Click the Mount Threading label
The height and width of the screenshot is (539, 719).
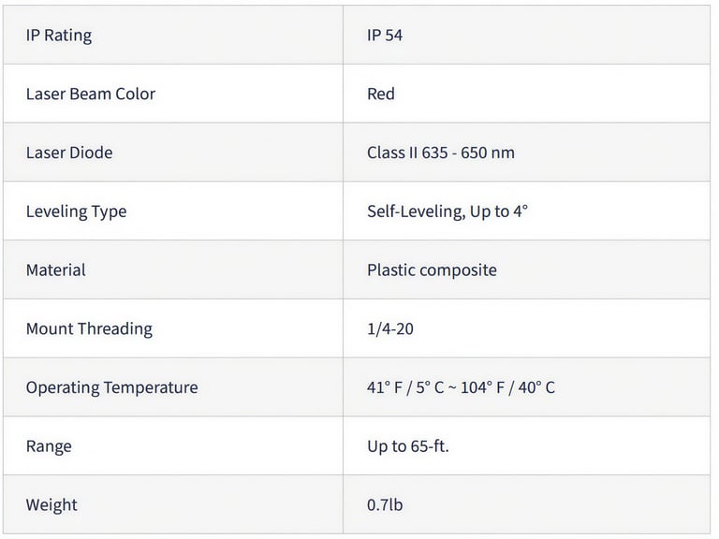click(89, 328)
